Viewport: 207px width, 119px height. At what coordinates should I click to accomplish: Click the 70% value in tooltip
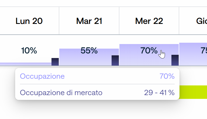click(x=167, y=76)
